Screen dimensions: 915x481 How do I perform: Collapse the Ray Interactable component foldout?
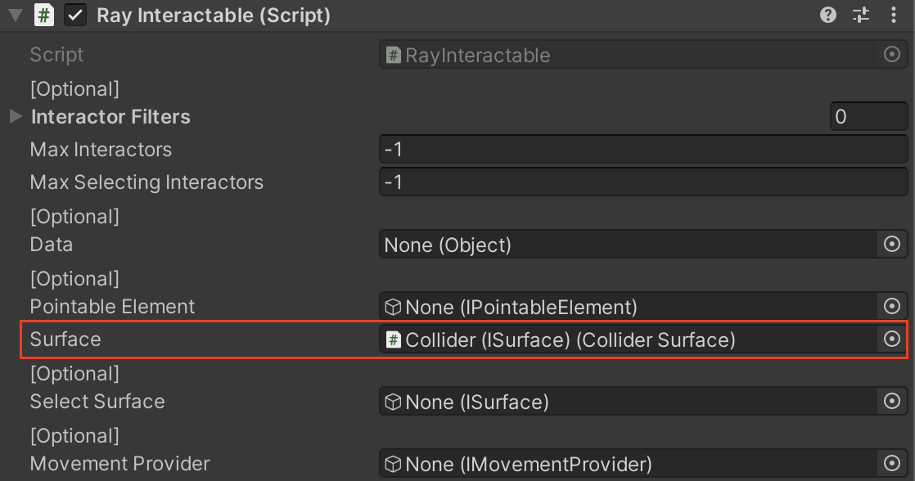(16, 15)
